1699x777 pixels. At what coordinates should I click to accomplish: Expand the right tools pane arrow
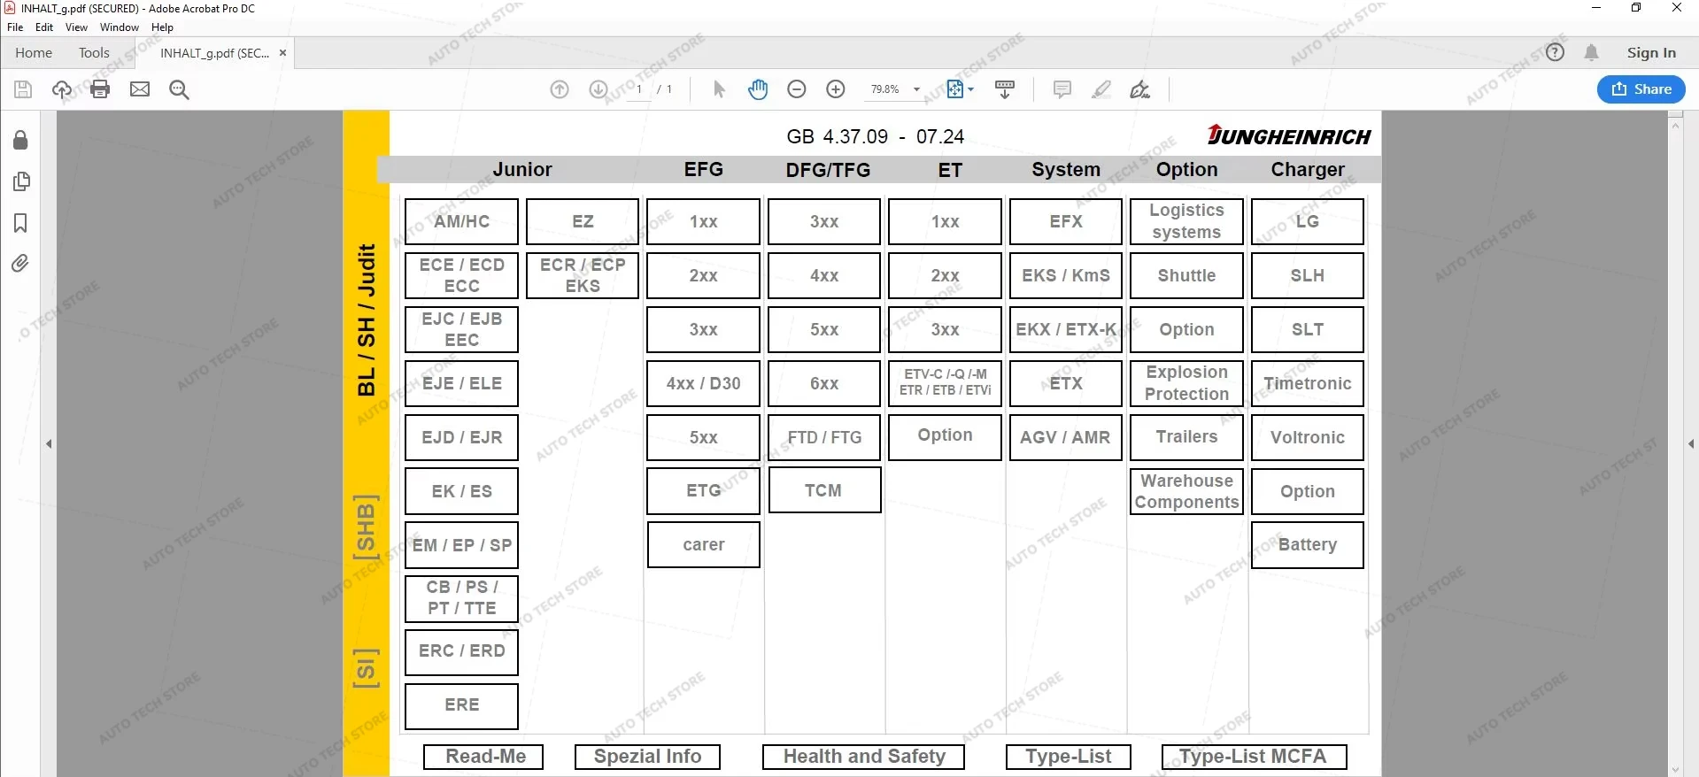click(x=1691, y=443)
